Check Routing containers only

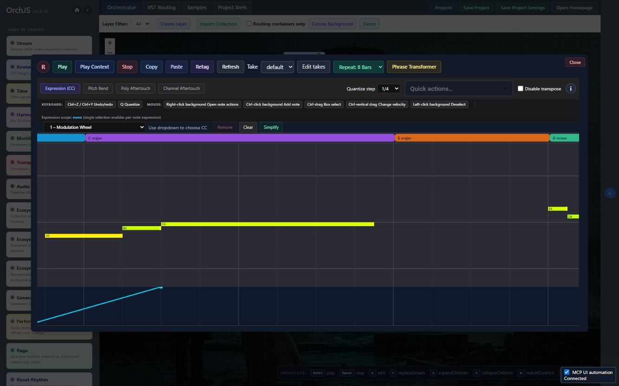[x=249, y=24]
